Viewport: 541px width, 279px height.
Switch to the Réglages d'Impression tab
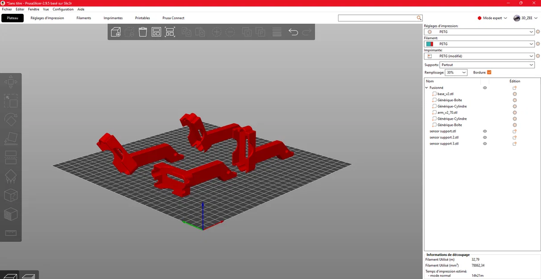47,18
